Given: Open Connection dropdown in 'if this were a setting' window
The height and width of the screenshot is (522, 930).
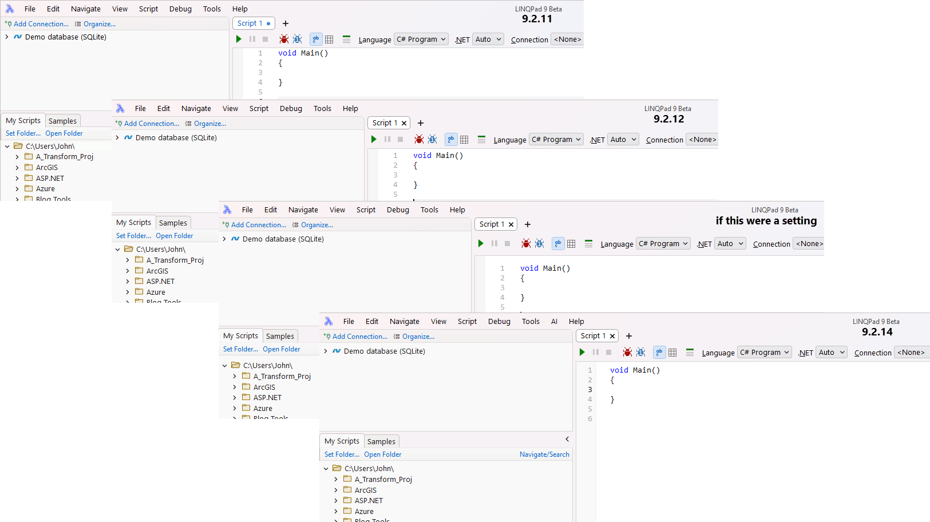Looking at the screenshot, I should (809, 243).
